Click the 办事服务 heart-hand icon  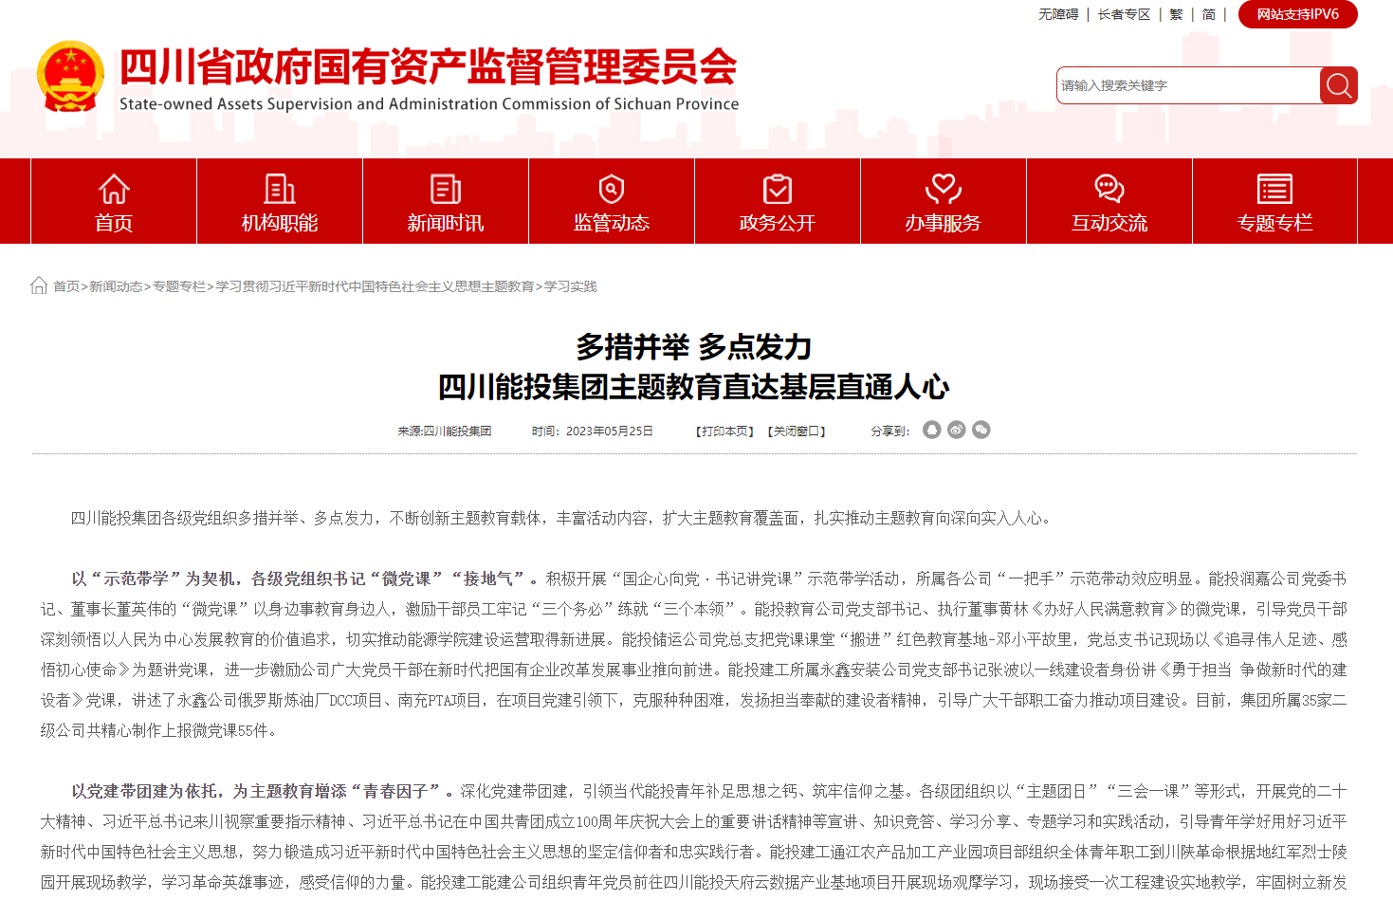coord(944,189)
